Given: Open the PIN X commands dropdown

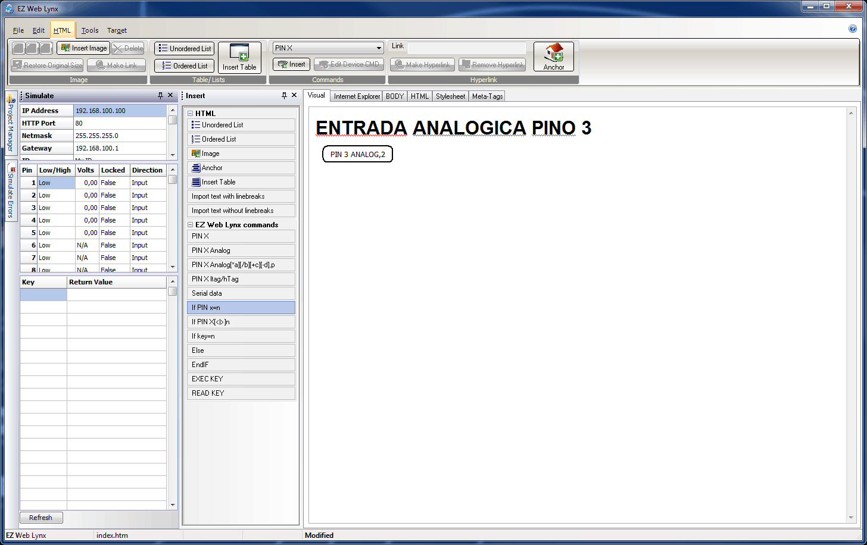Looking at the screenshot, I should click(379, 48).
